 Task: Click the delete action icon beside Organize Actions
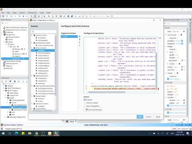pos(80,39)
